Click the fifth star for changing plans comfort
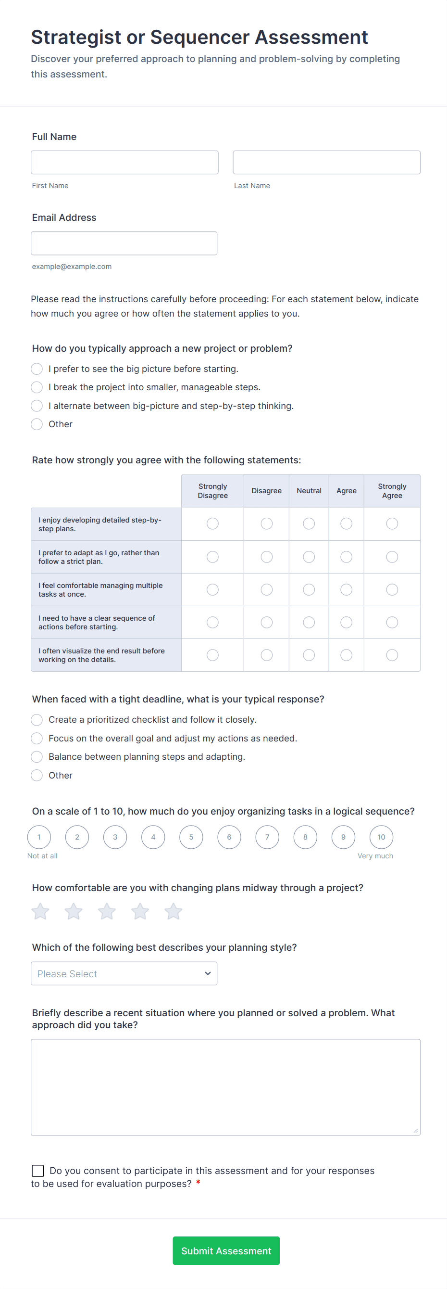 pyautogui.click(x=174, y=911)
